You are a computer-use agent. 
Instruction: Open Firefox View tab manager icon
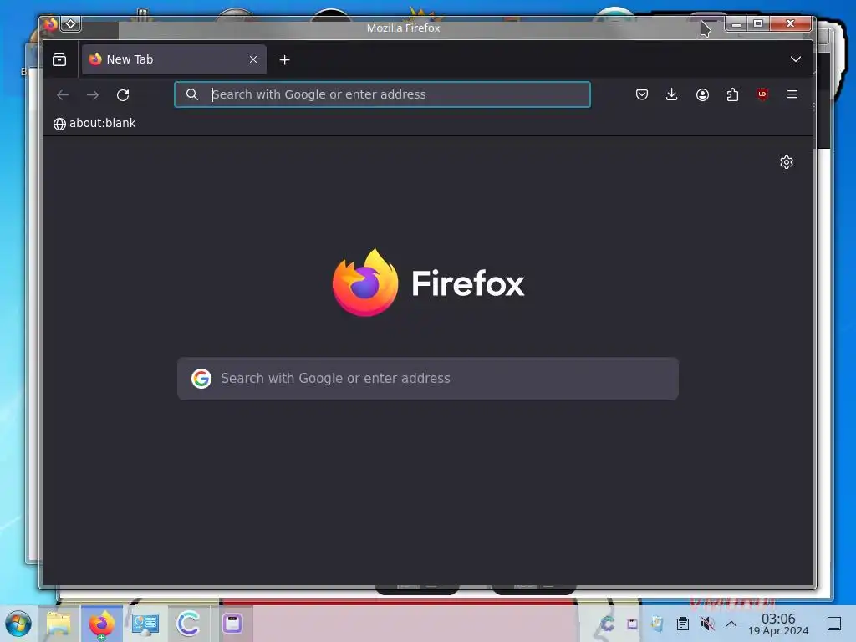[x=59, y=59]
